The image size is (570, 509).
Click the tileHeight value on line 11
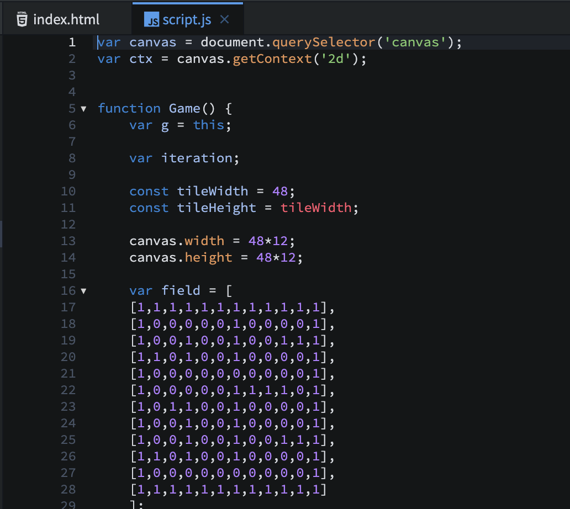pos(318,208)
